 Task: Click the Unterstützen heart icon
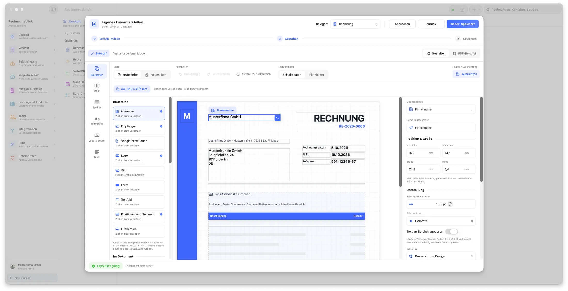pos(13,158)
